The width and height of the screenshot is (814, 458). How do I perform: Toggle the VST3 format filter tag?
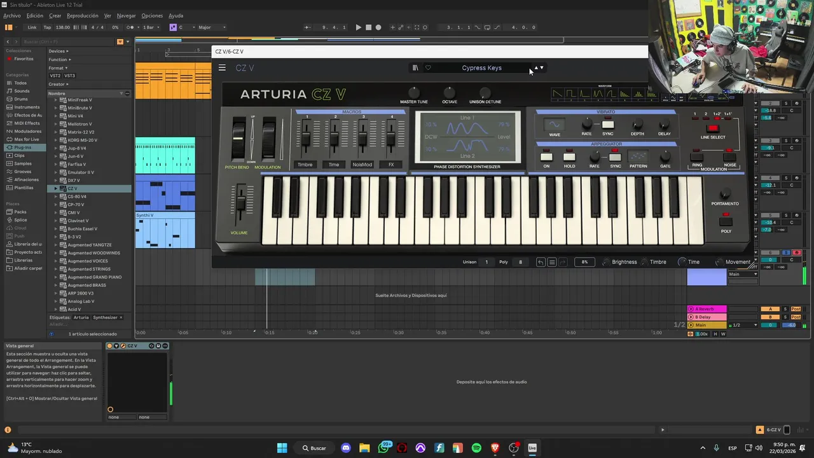69,76
